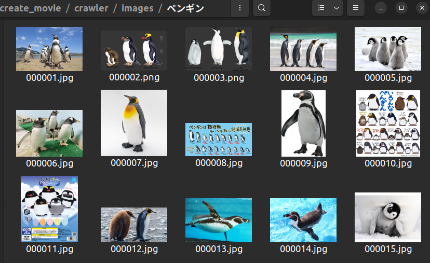Click the file name 000001.jpg
This screenshot has width=430, height=263.
click(50, 78)
